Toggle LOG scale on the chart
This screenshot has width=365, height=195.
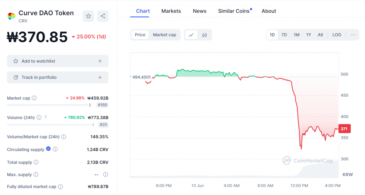tap(337, 35)
